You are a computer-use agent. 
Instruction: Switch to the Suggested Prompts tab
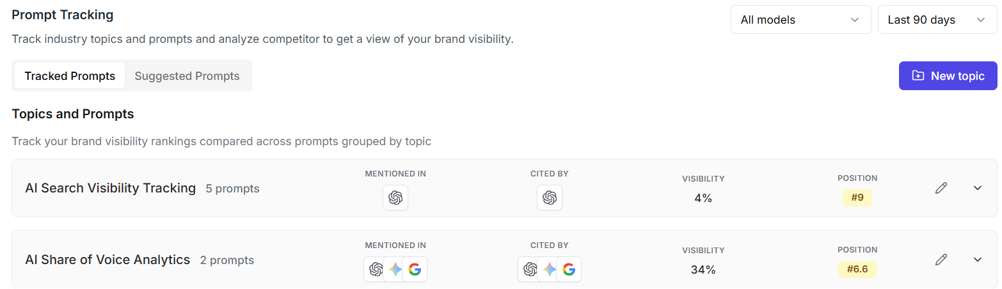(187, 76)
